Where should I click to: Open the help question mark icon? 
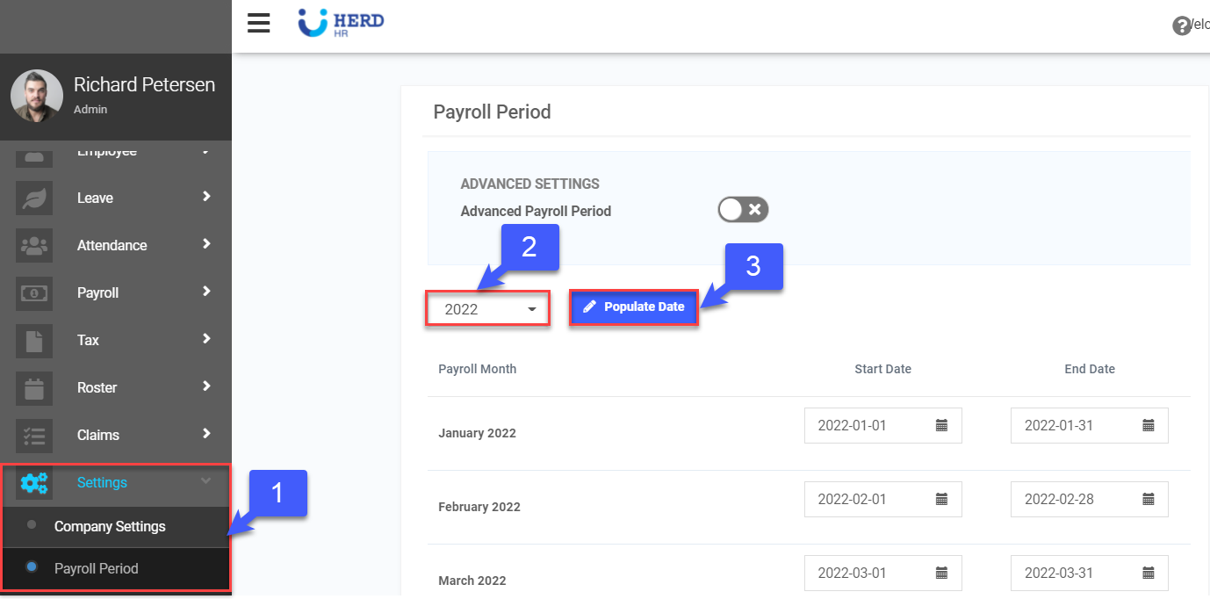[x=1181, y=25]
